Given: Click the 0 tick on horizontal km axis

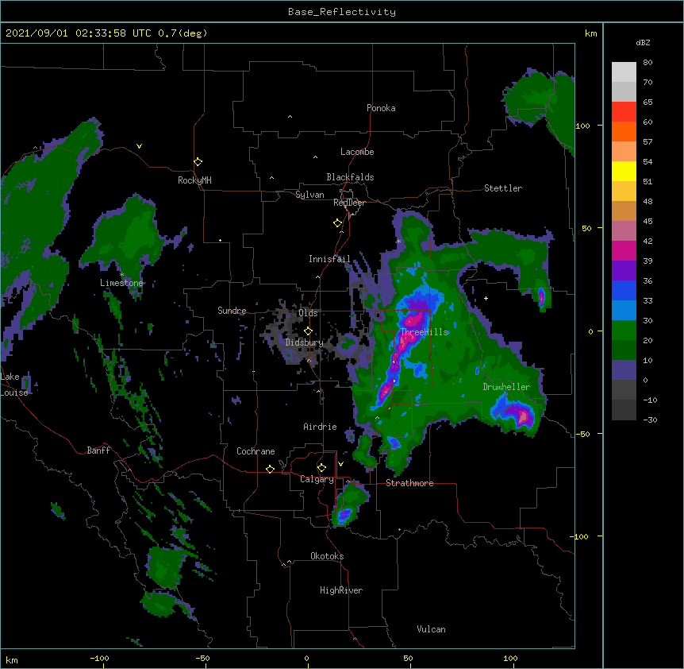Looking at the screenshot, I should [x=306, y=658].
